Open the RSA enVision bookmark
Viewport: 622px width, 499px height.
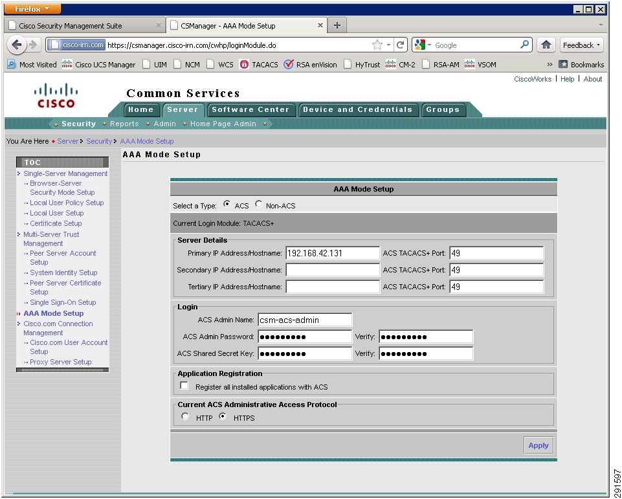click(310, 64)
